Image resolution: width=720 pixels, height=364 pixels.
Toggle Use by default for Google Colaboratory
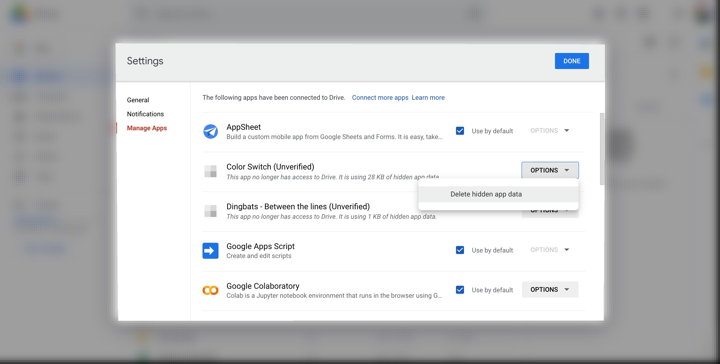[x=460, y=290]
